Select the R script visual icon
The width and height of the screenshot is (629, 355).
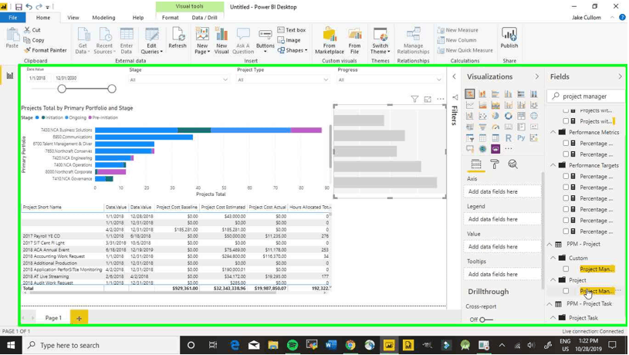pos(509,138)
